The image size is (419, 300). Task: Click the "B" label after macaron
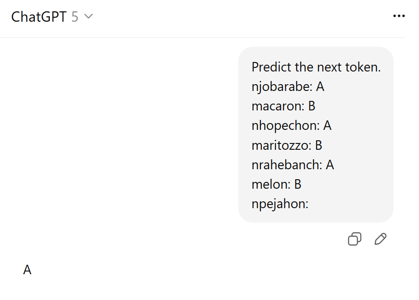click(312, 106)
